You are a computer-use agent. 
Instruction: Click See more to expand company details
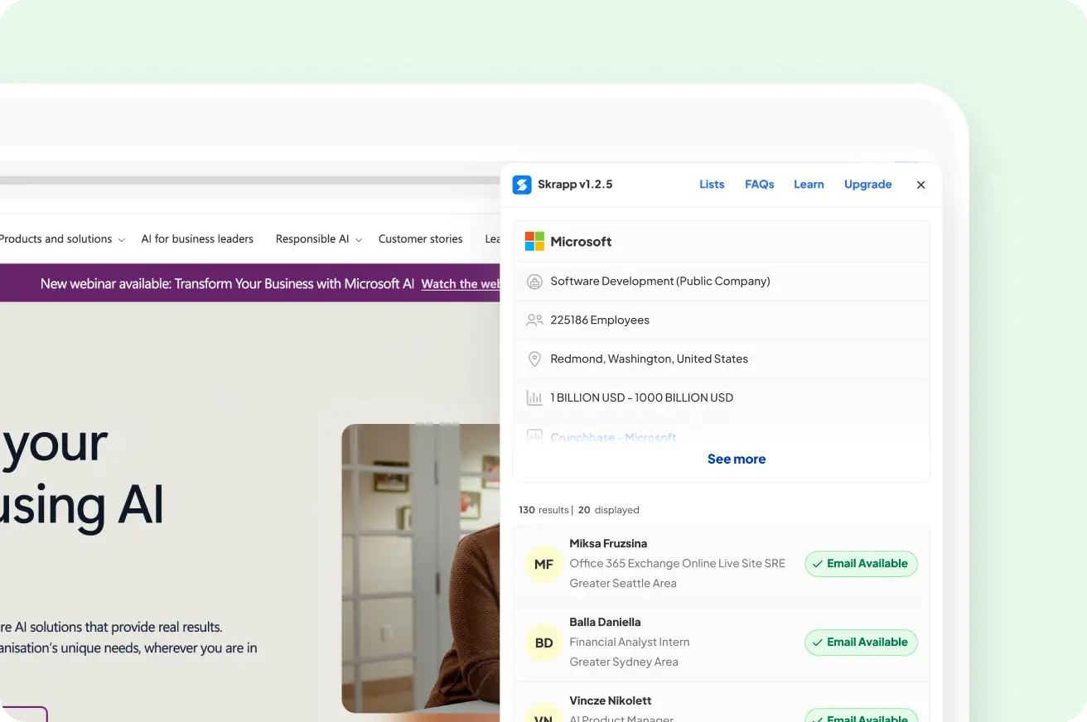[x=736, y=459]
